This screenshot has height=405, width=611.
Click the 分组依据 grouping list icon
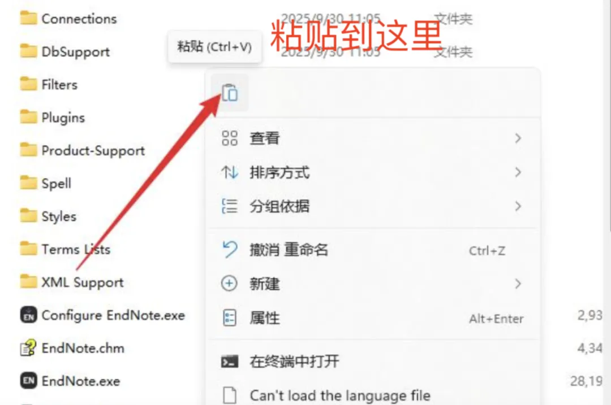point(230,206)
